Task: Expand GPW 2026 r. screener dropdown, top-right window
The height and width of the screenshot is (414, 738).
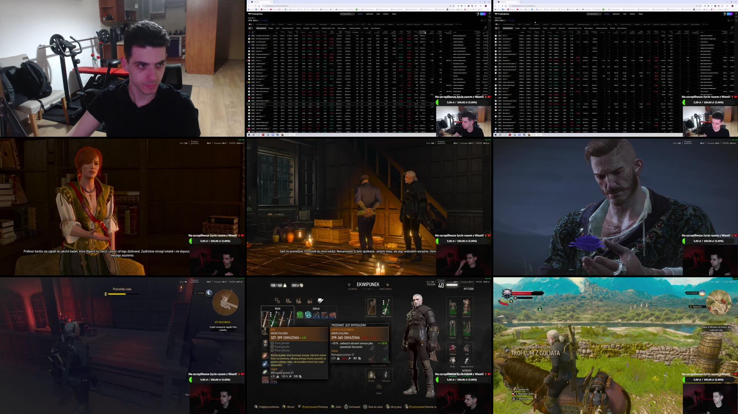Action: tap(501, 20)
